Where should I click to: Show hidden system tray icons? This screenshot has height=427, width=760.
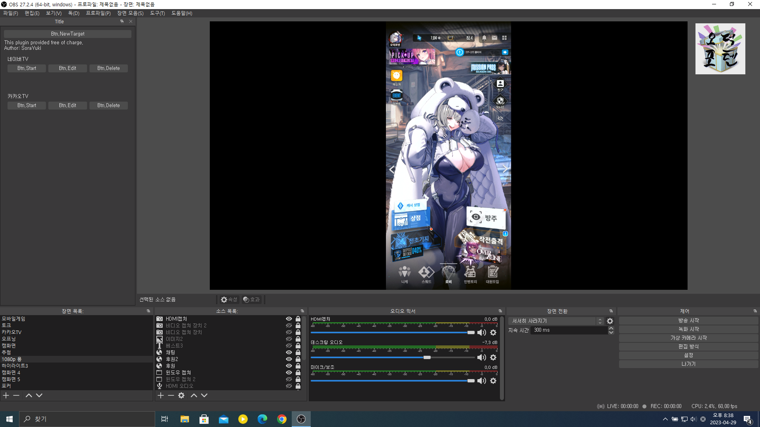[665, 419]
